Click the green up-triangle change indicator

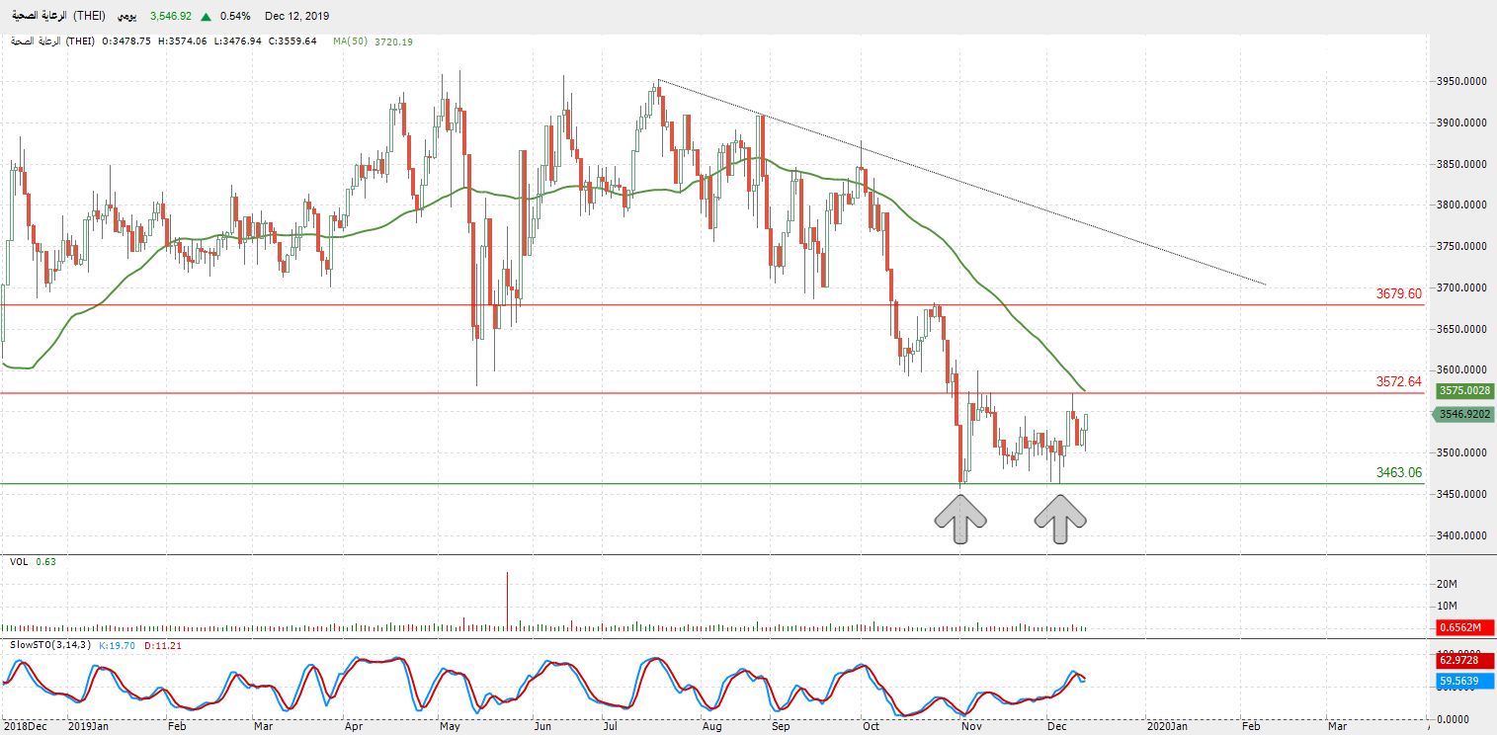click(206, 17)
